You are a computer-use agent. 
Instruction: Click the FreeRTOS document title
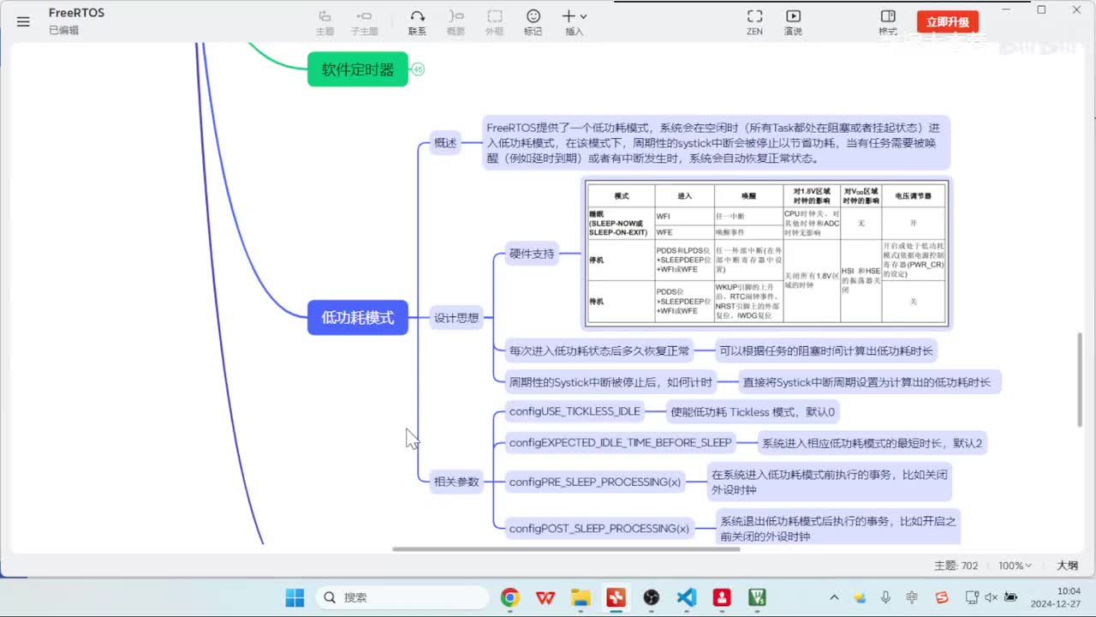(76, 13)
